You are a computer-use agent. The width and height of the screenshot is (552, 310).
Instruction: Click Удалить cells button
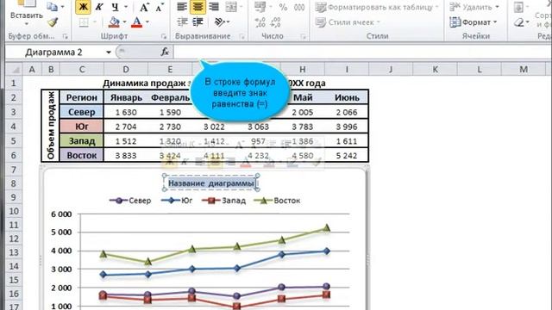(474, 7)
